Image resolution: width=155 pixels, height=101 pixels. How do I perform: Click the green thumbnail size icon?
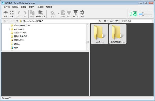tap(134, 14)
